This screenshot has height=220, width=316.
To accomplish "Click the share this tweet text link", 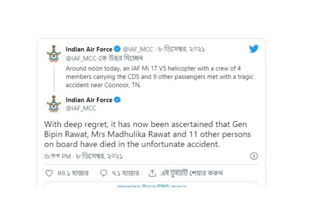I will (x=192, y=173).
